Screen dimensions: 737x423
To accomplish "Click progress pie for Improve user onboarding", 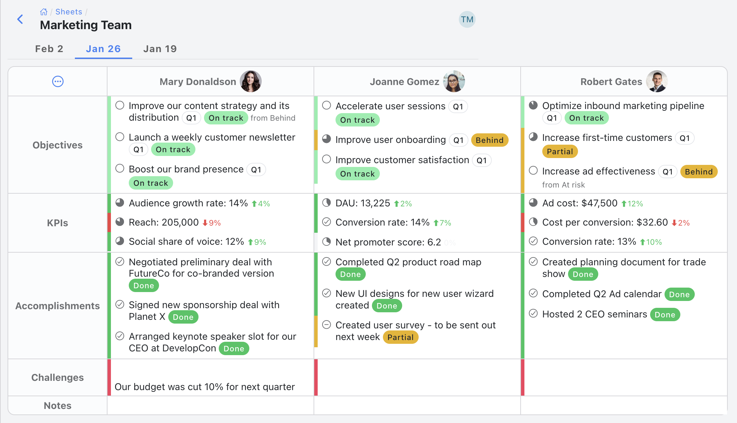I will [x=327, y=139].
